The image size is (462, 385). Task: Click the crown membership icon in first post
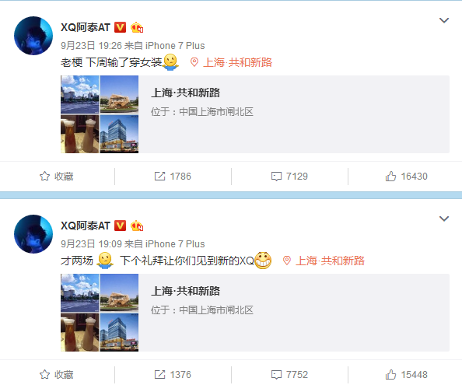137,27
